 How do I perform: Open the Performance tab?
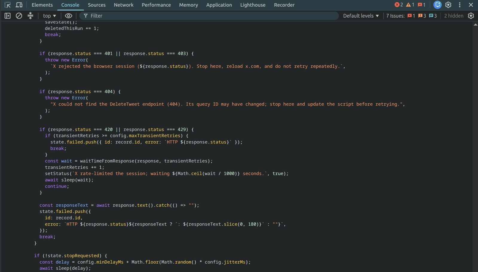(x=156, y=5)
